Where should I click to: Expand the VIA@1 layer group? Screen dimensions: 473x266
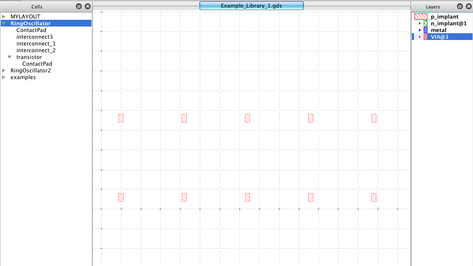pyautogui.click(x=419, y=37)
